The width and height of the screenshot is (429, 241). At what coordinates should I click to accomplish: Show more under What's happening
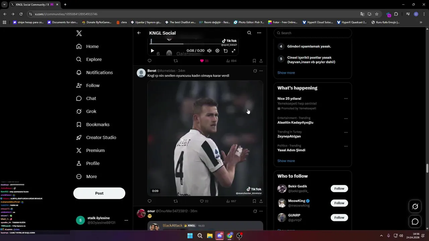[x=286, y=161]
